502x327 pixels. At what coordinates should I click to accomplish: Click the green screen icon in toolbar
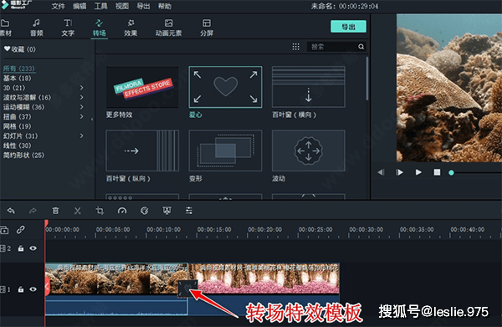(166, 211)
